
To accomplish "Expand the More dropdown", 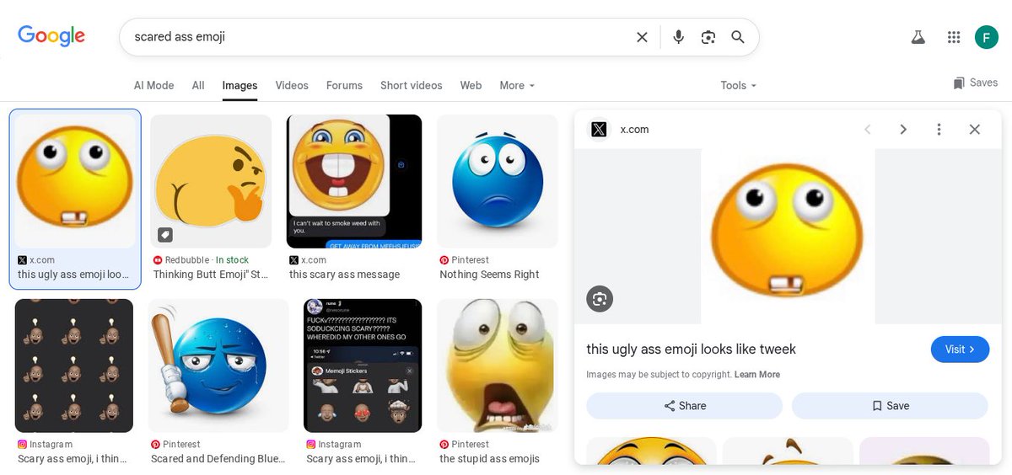I will click(517, 85).
